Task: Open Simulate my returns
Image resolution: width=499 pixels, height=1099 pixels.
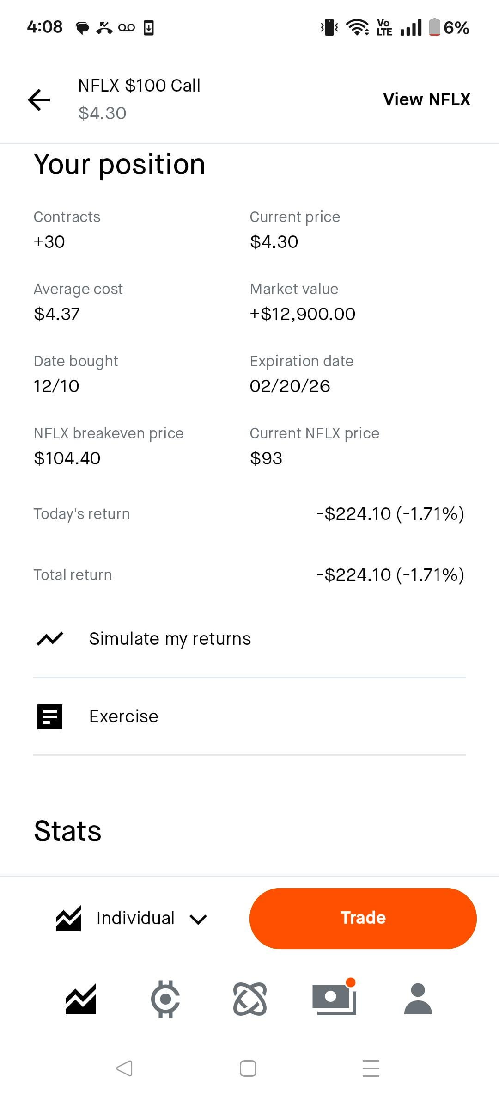Action: tap(170, 639)
